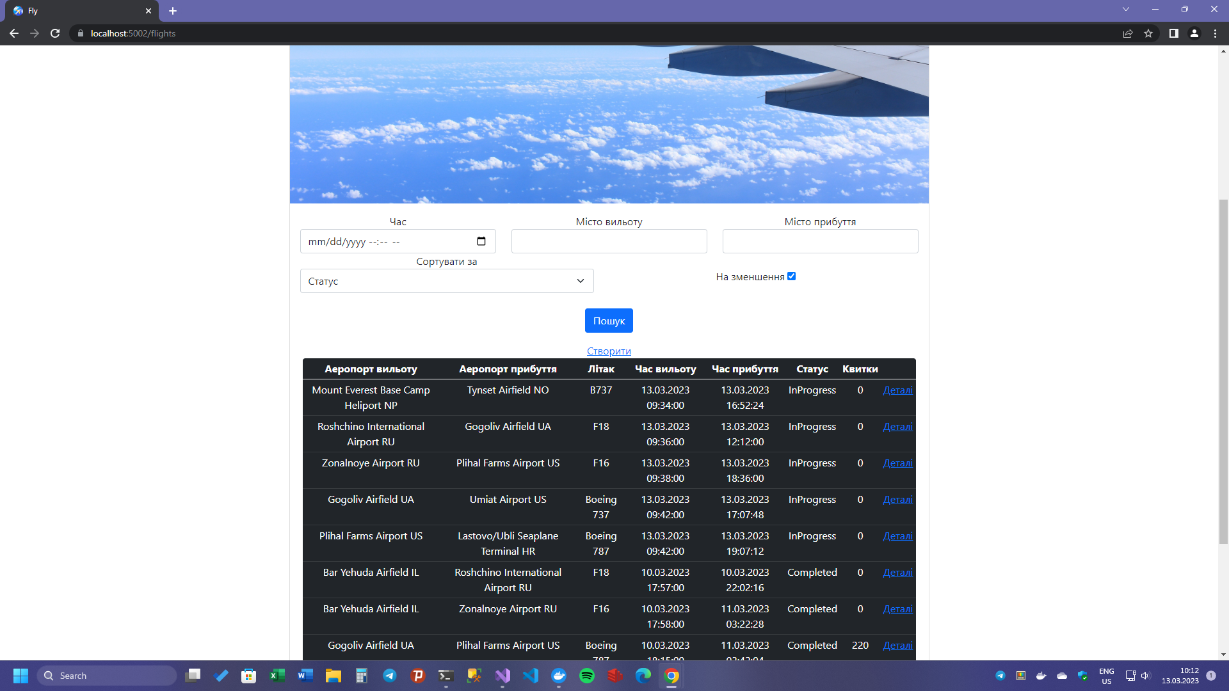Launch Windows Terminal from the taskbar

tap(446, 676)
